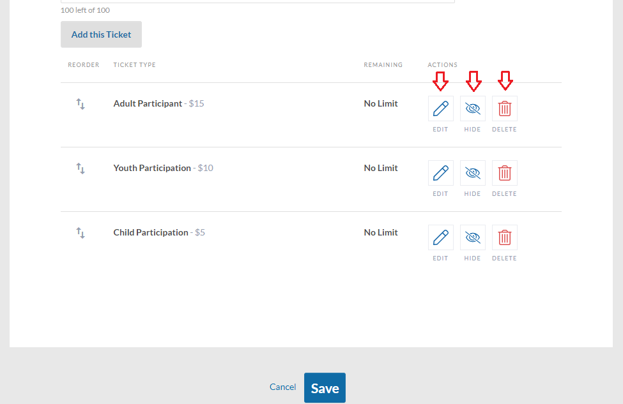This screenshot has width=623, height=404.
Task: Edit the Child Participation ticket
Action: (441, 237)
